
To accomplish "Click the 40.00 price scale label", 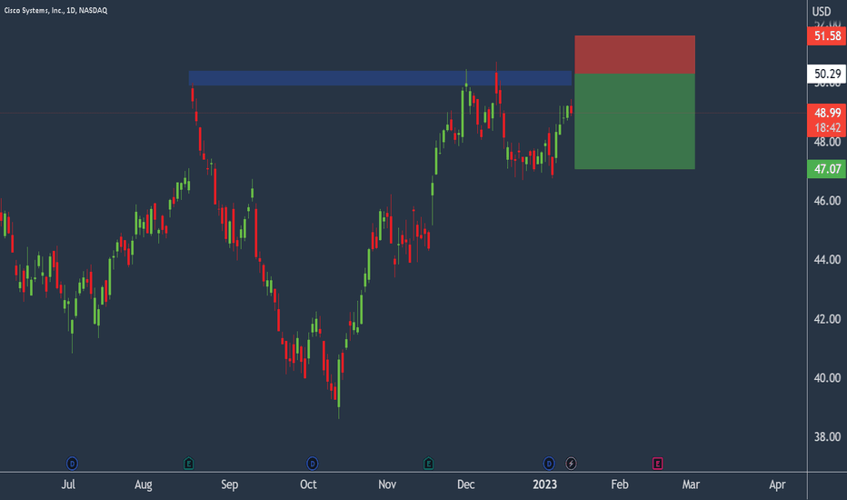I will click(827, 378).
